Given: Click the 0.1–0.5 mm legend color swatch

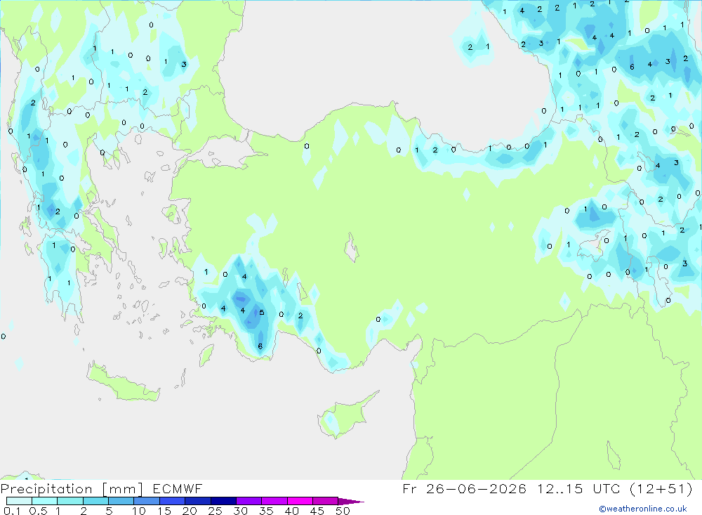Looking at the screenshot, I should (x=19, y=501).
